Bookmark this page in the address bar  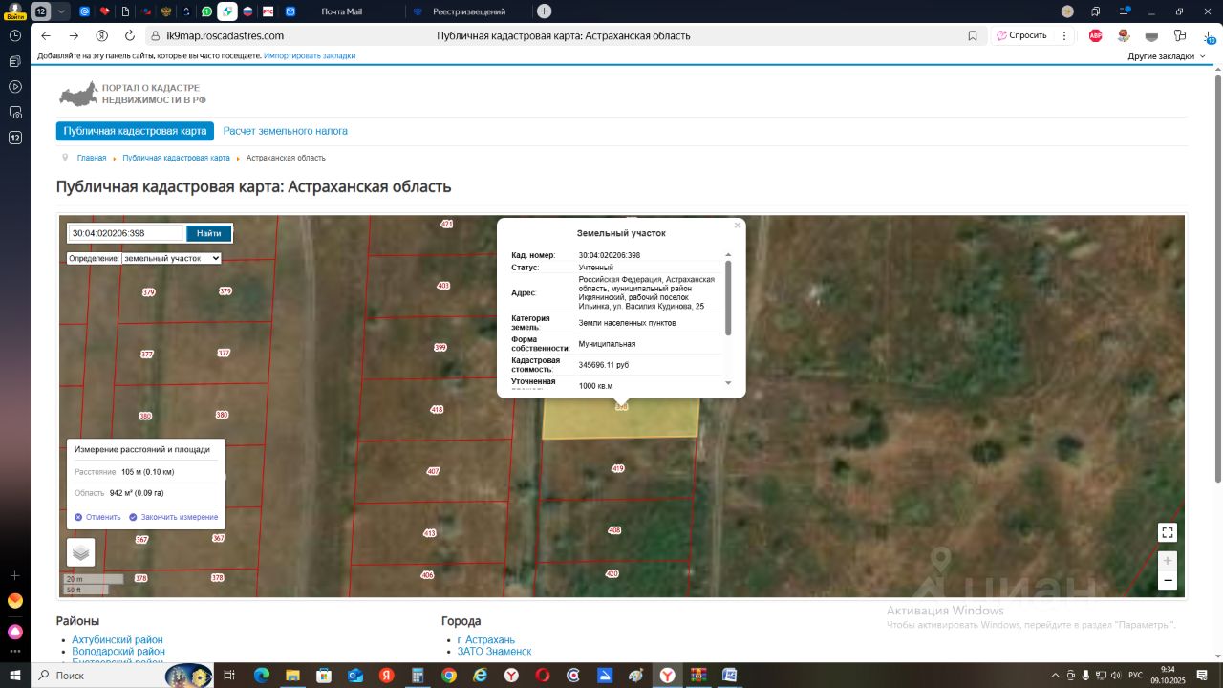coord(973,35)
